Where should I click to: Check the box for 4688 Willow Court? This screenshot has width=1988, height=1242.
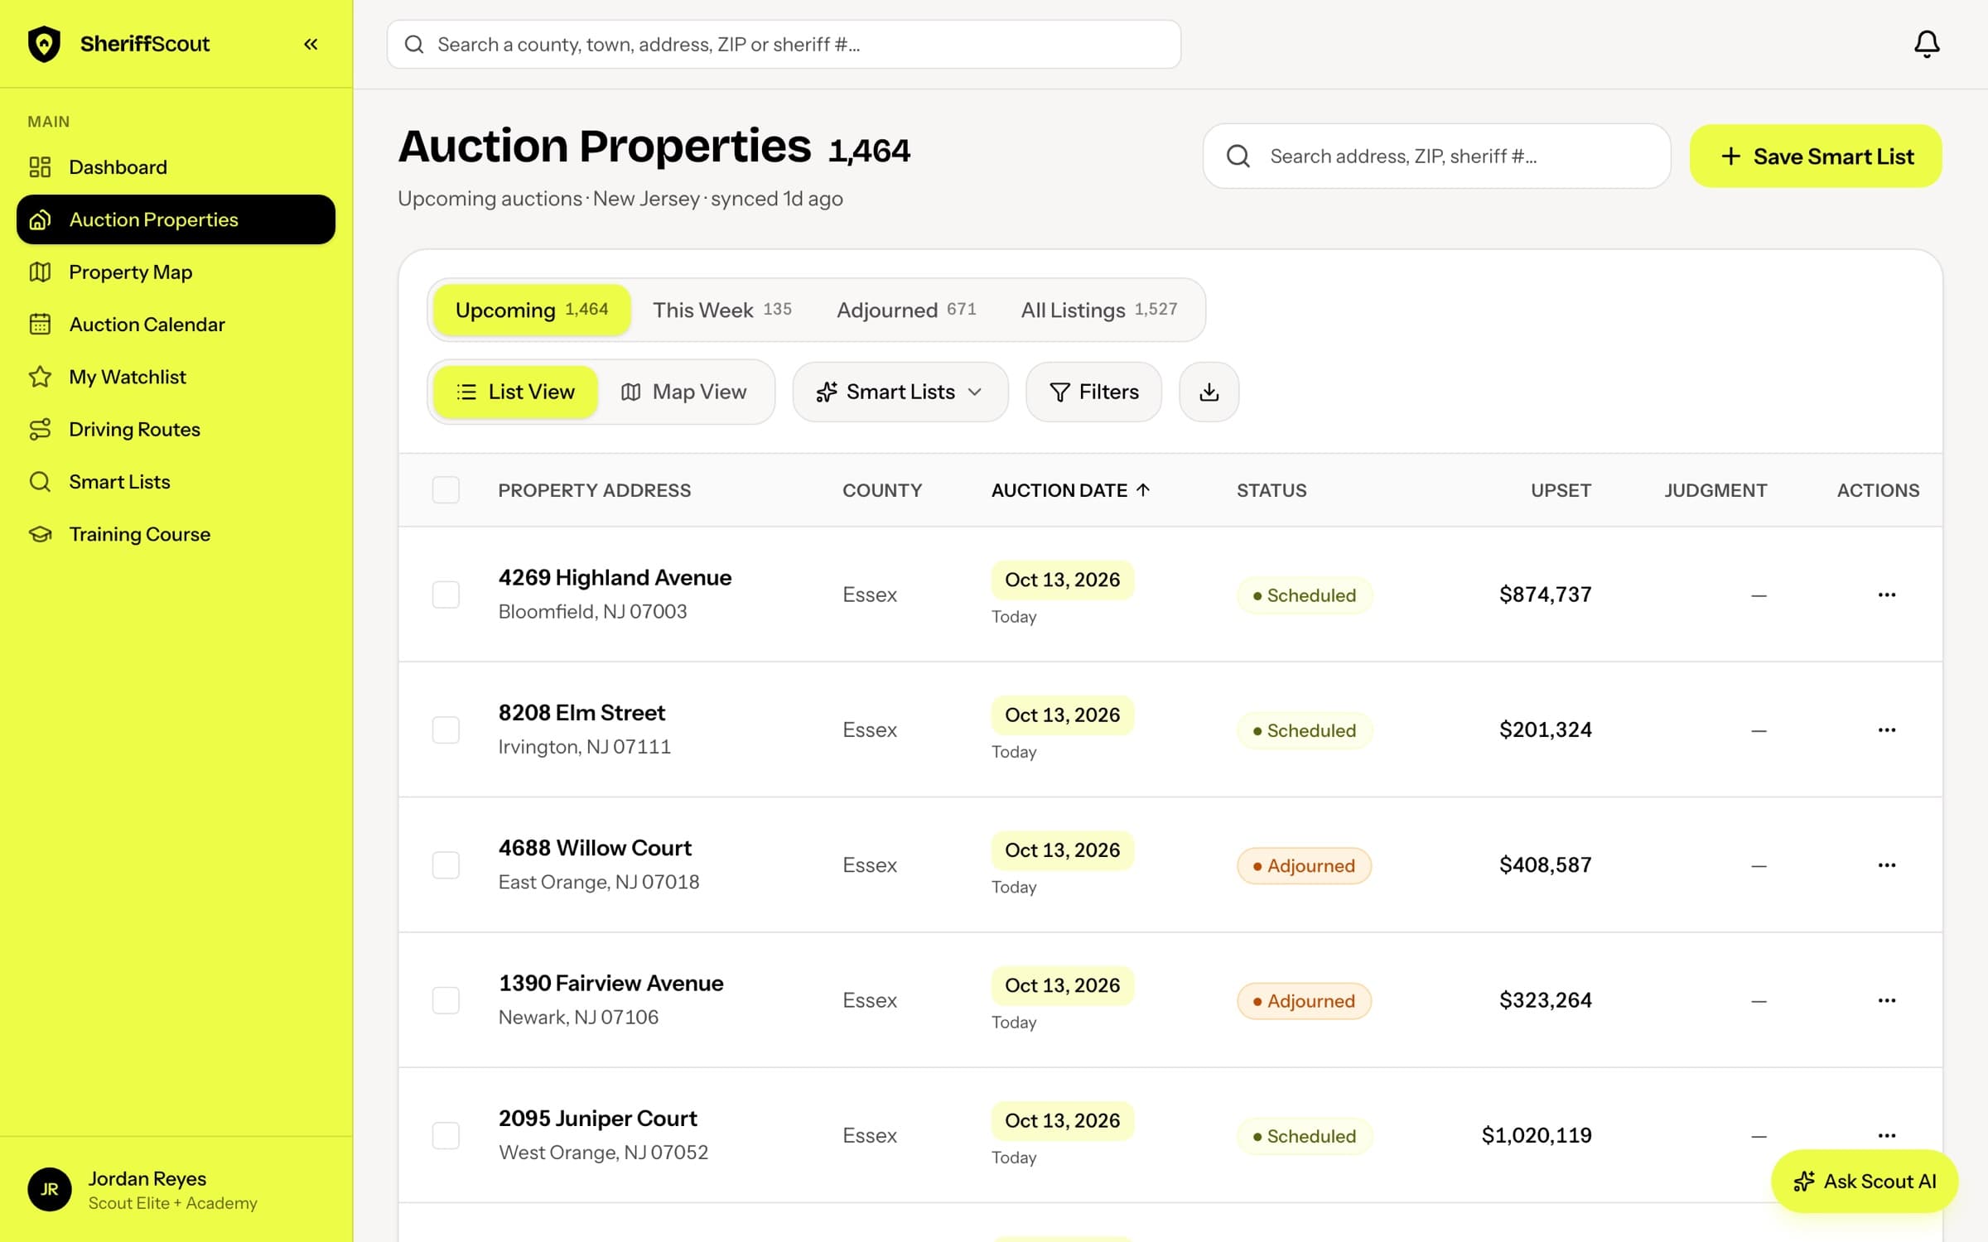tap(446, 865)
